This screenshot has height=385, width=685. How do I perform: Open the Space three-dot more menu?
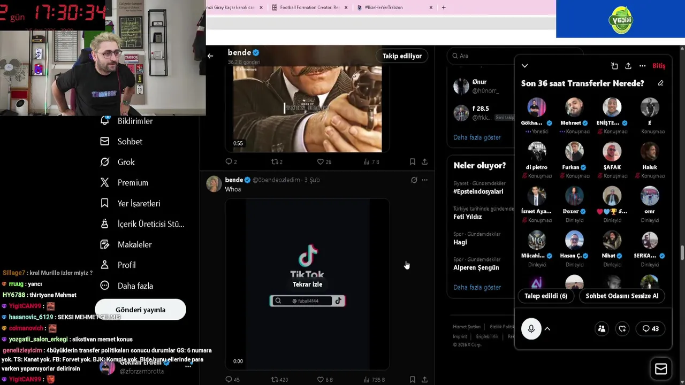(x=642, y=66)
